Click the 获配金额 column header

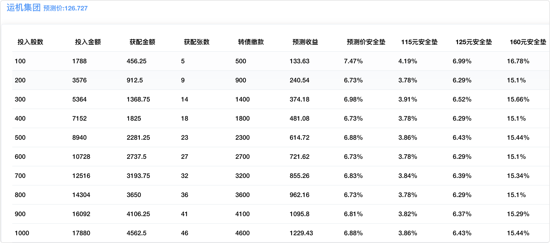click(x=142, y=42)
